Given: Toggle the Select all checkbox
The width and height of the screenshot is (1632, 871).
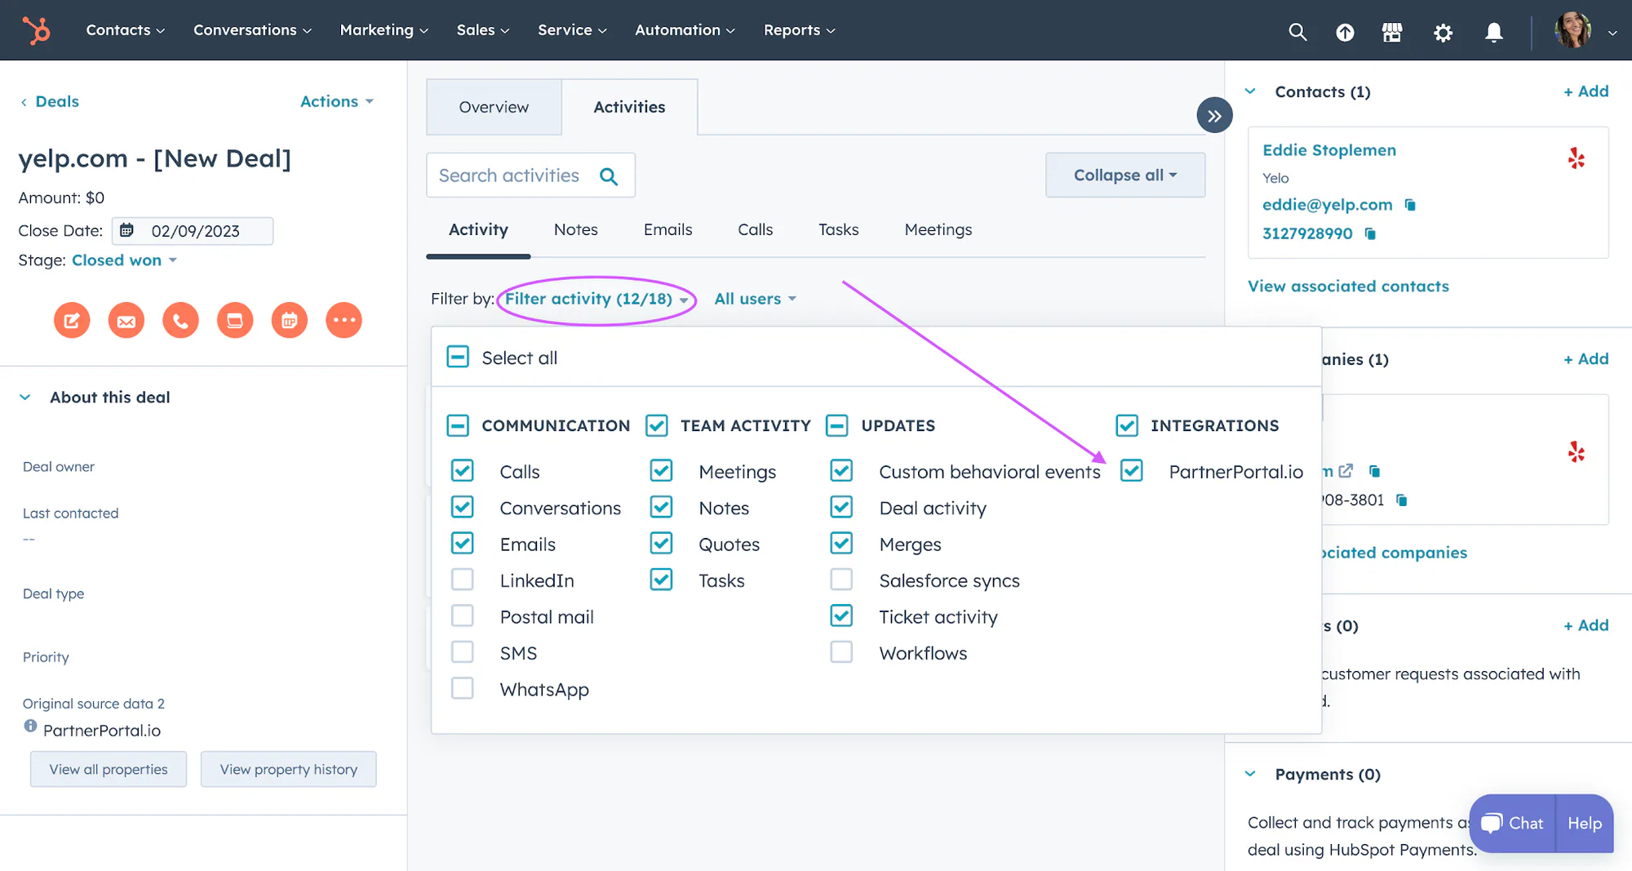Looking at the screenshot, I should [x=458, y=357].
